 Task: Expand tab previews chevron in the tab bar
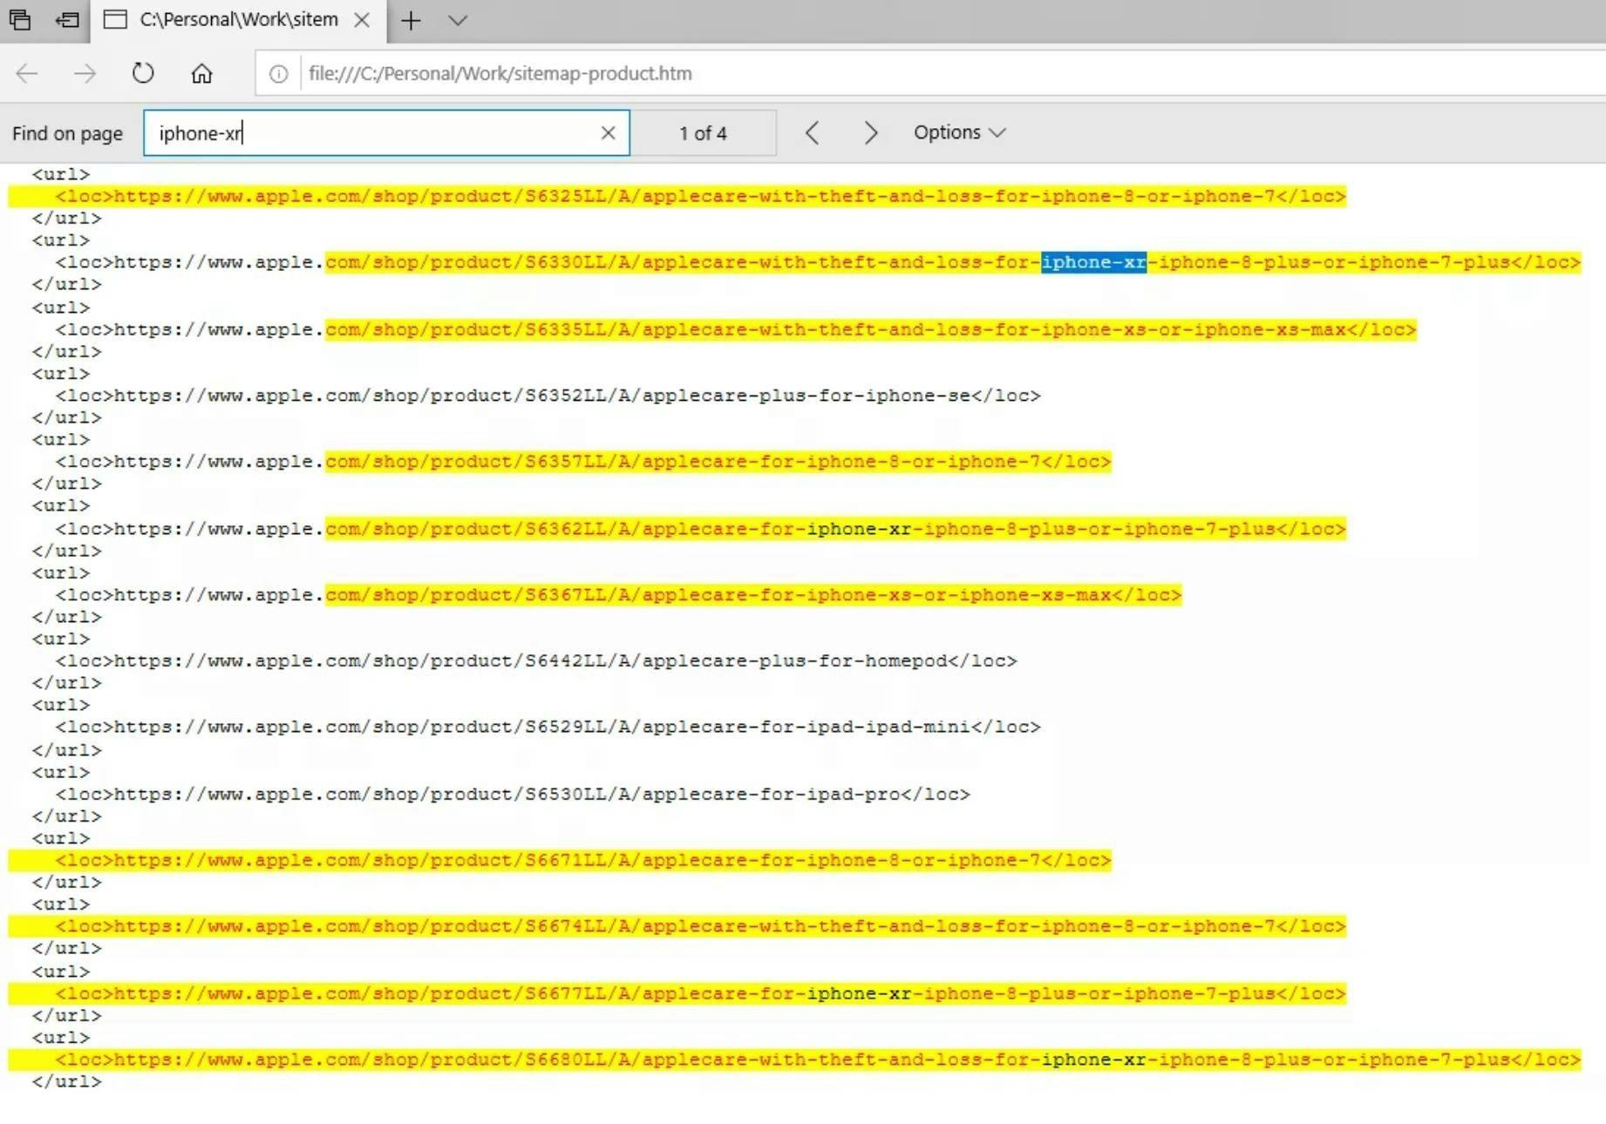pyautogui.click(x=458, y=20)
